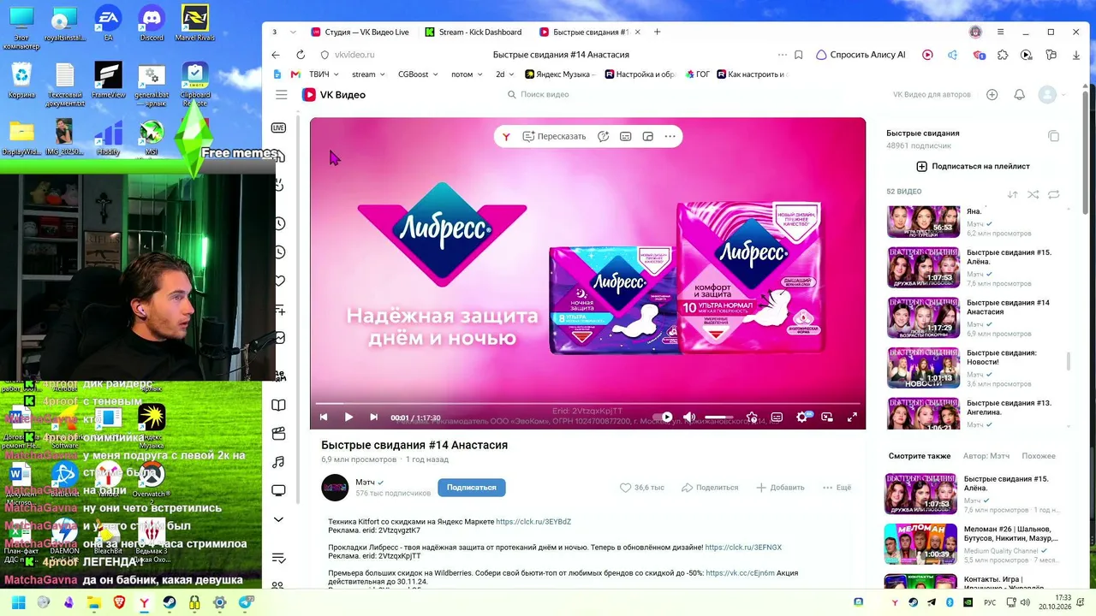Viewport: 1096px width, 616px height.
Task: Open the Discord desktop shortcut
Action: coord(152,23)
